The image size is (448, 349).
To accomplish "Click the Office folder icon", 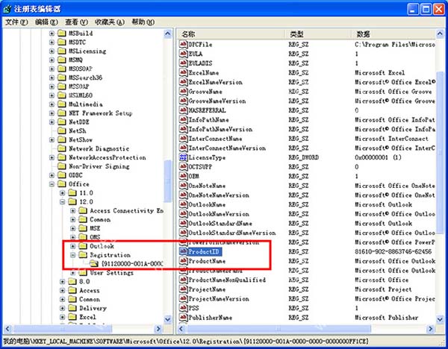I will 61,183.
